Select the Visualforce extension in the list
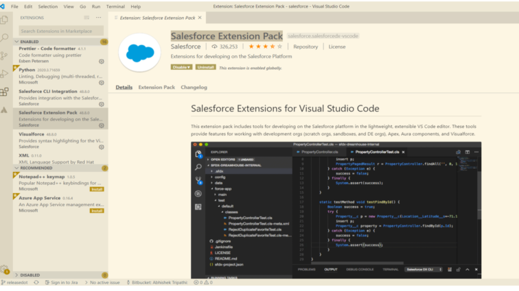 60,140
